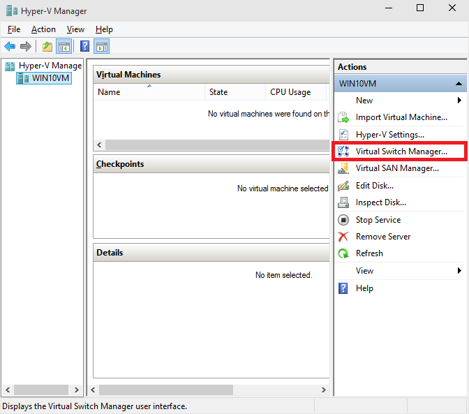469x414 pixels.
Task: Sort virtual machines by State column
Action: [x=235, y=92]
